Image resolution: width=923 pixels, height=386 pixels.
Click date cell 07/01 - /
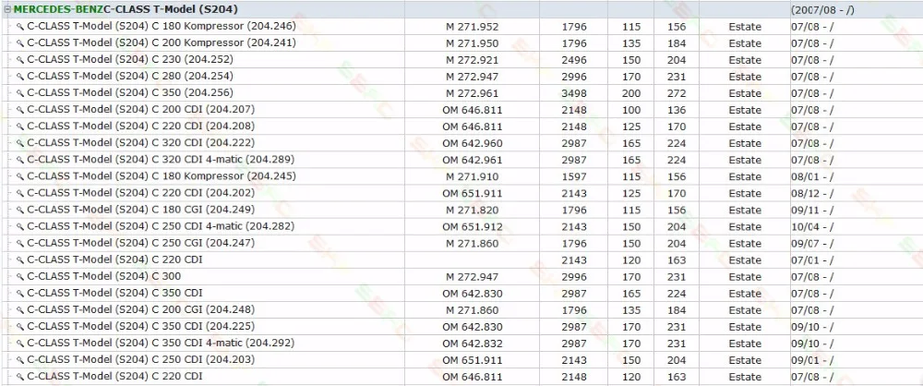coord(812,259)
